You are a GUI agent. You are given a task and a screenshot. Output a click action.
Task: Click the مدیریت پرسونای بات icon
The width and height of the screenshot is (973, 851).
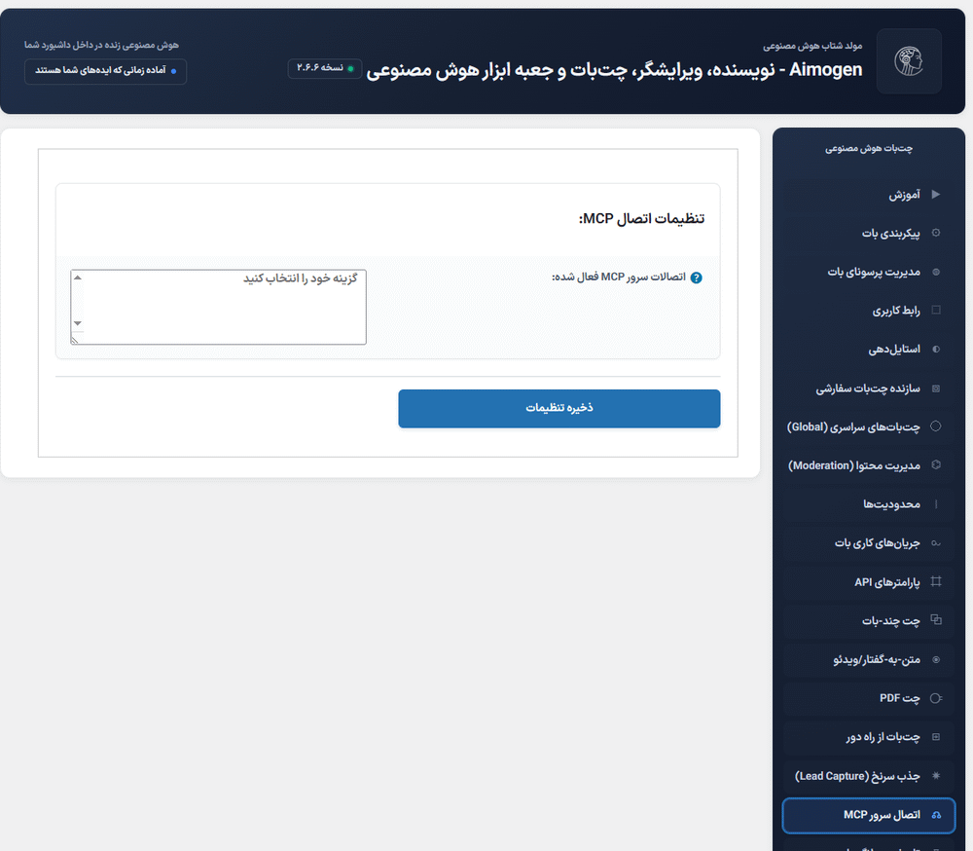pos(935,272)
